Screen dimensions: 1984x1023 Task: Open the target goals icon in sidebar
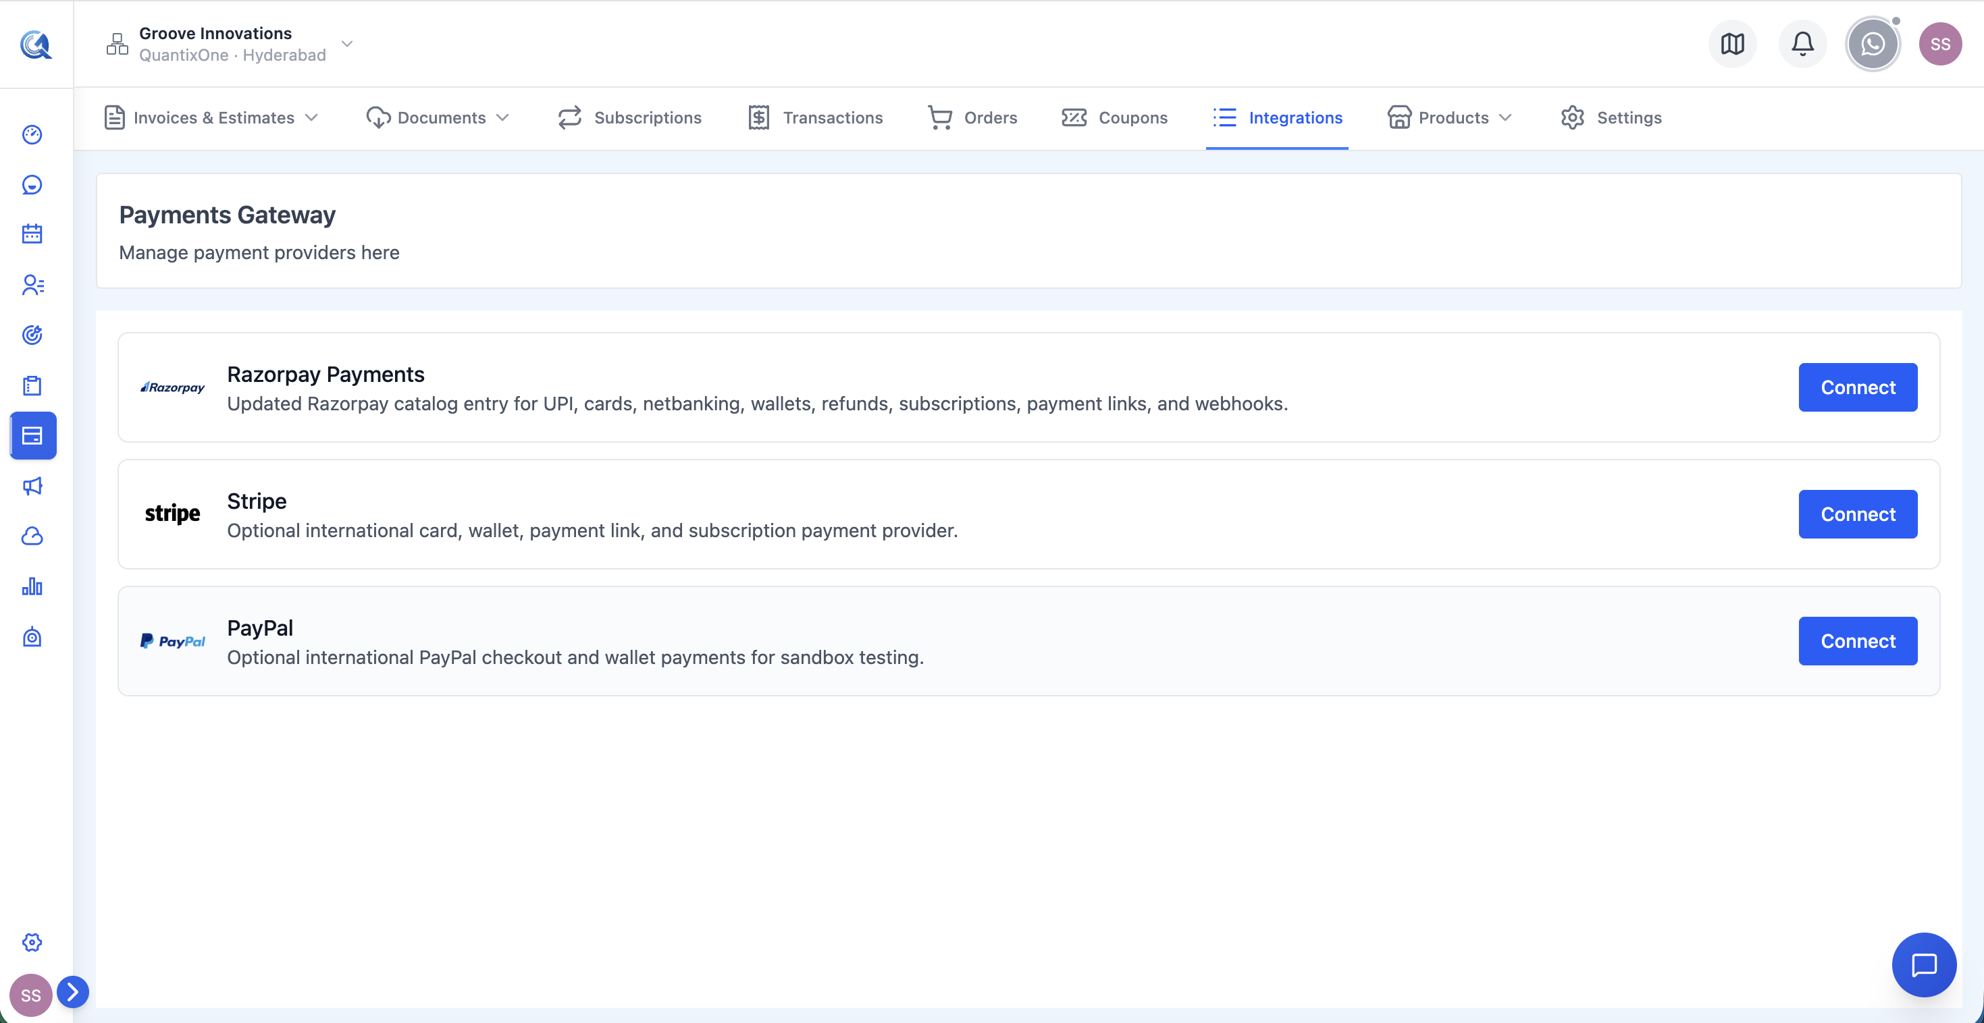32,335
